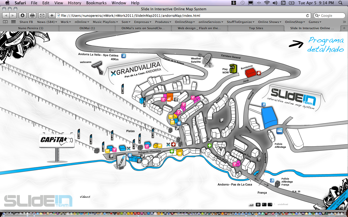This screenshot has height=217, width=348.
Task: Expand the Work bookmarks folder
Action: tap(66, 22)
